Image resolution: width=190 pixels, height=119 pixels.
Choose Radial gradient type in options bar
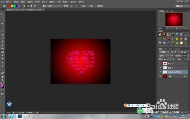pos(28,6)
